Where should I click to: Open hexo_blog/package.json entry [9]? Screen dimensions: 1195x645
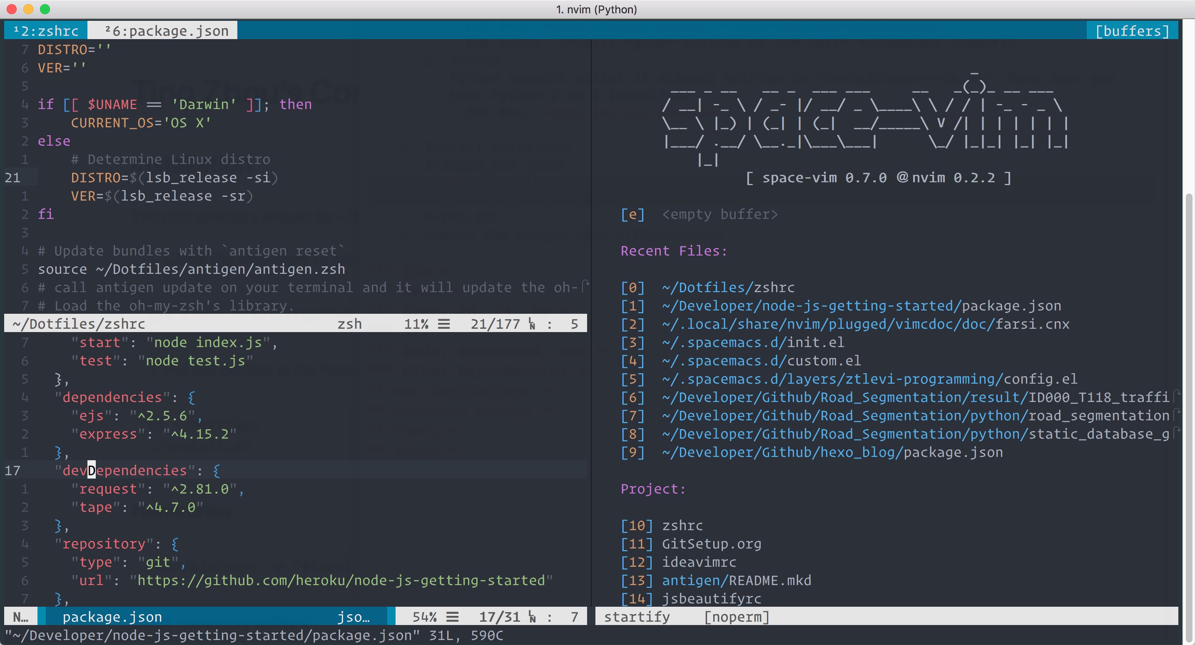[832, 452]
